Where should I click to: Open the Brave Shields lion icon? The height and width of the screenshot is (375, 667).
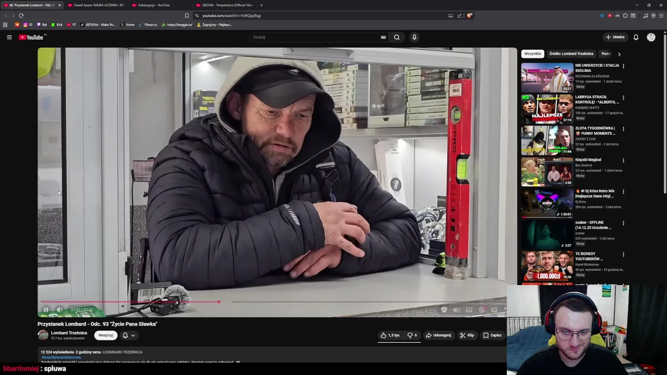pyautogui.click(x=469, y=16)
